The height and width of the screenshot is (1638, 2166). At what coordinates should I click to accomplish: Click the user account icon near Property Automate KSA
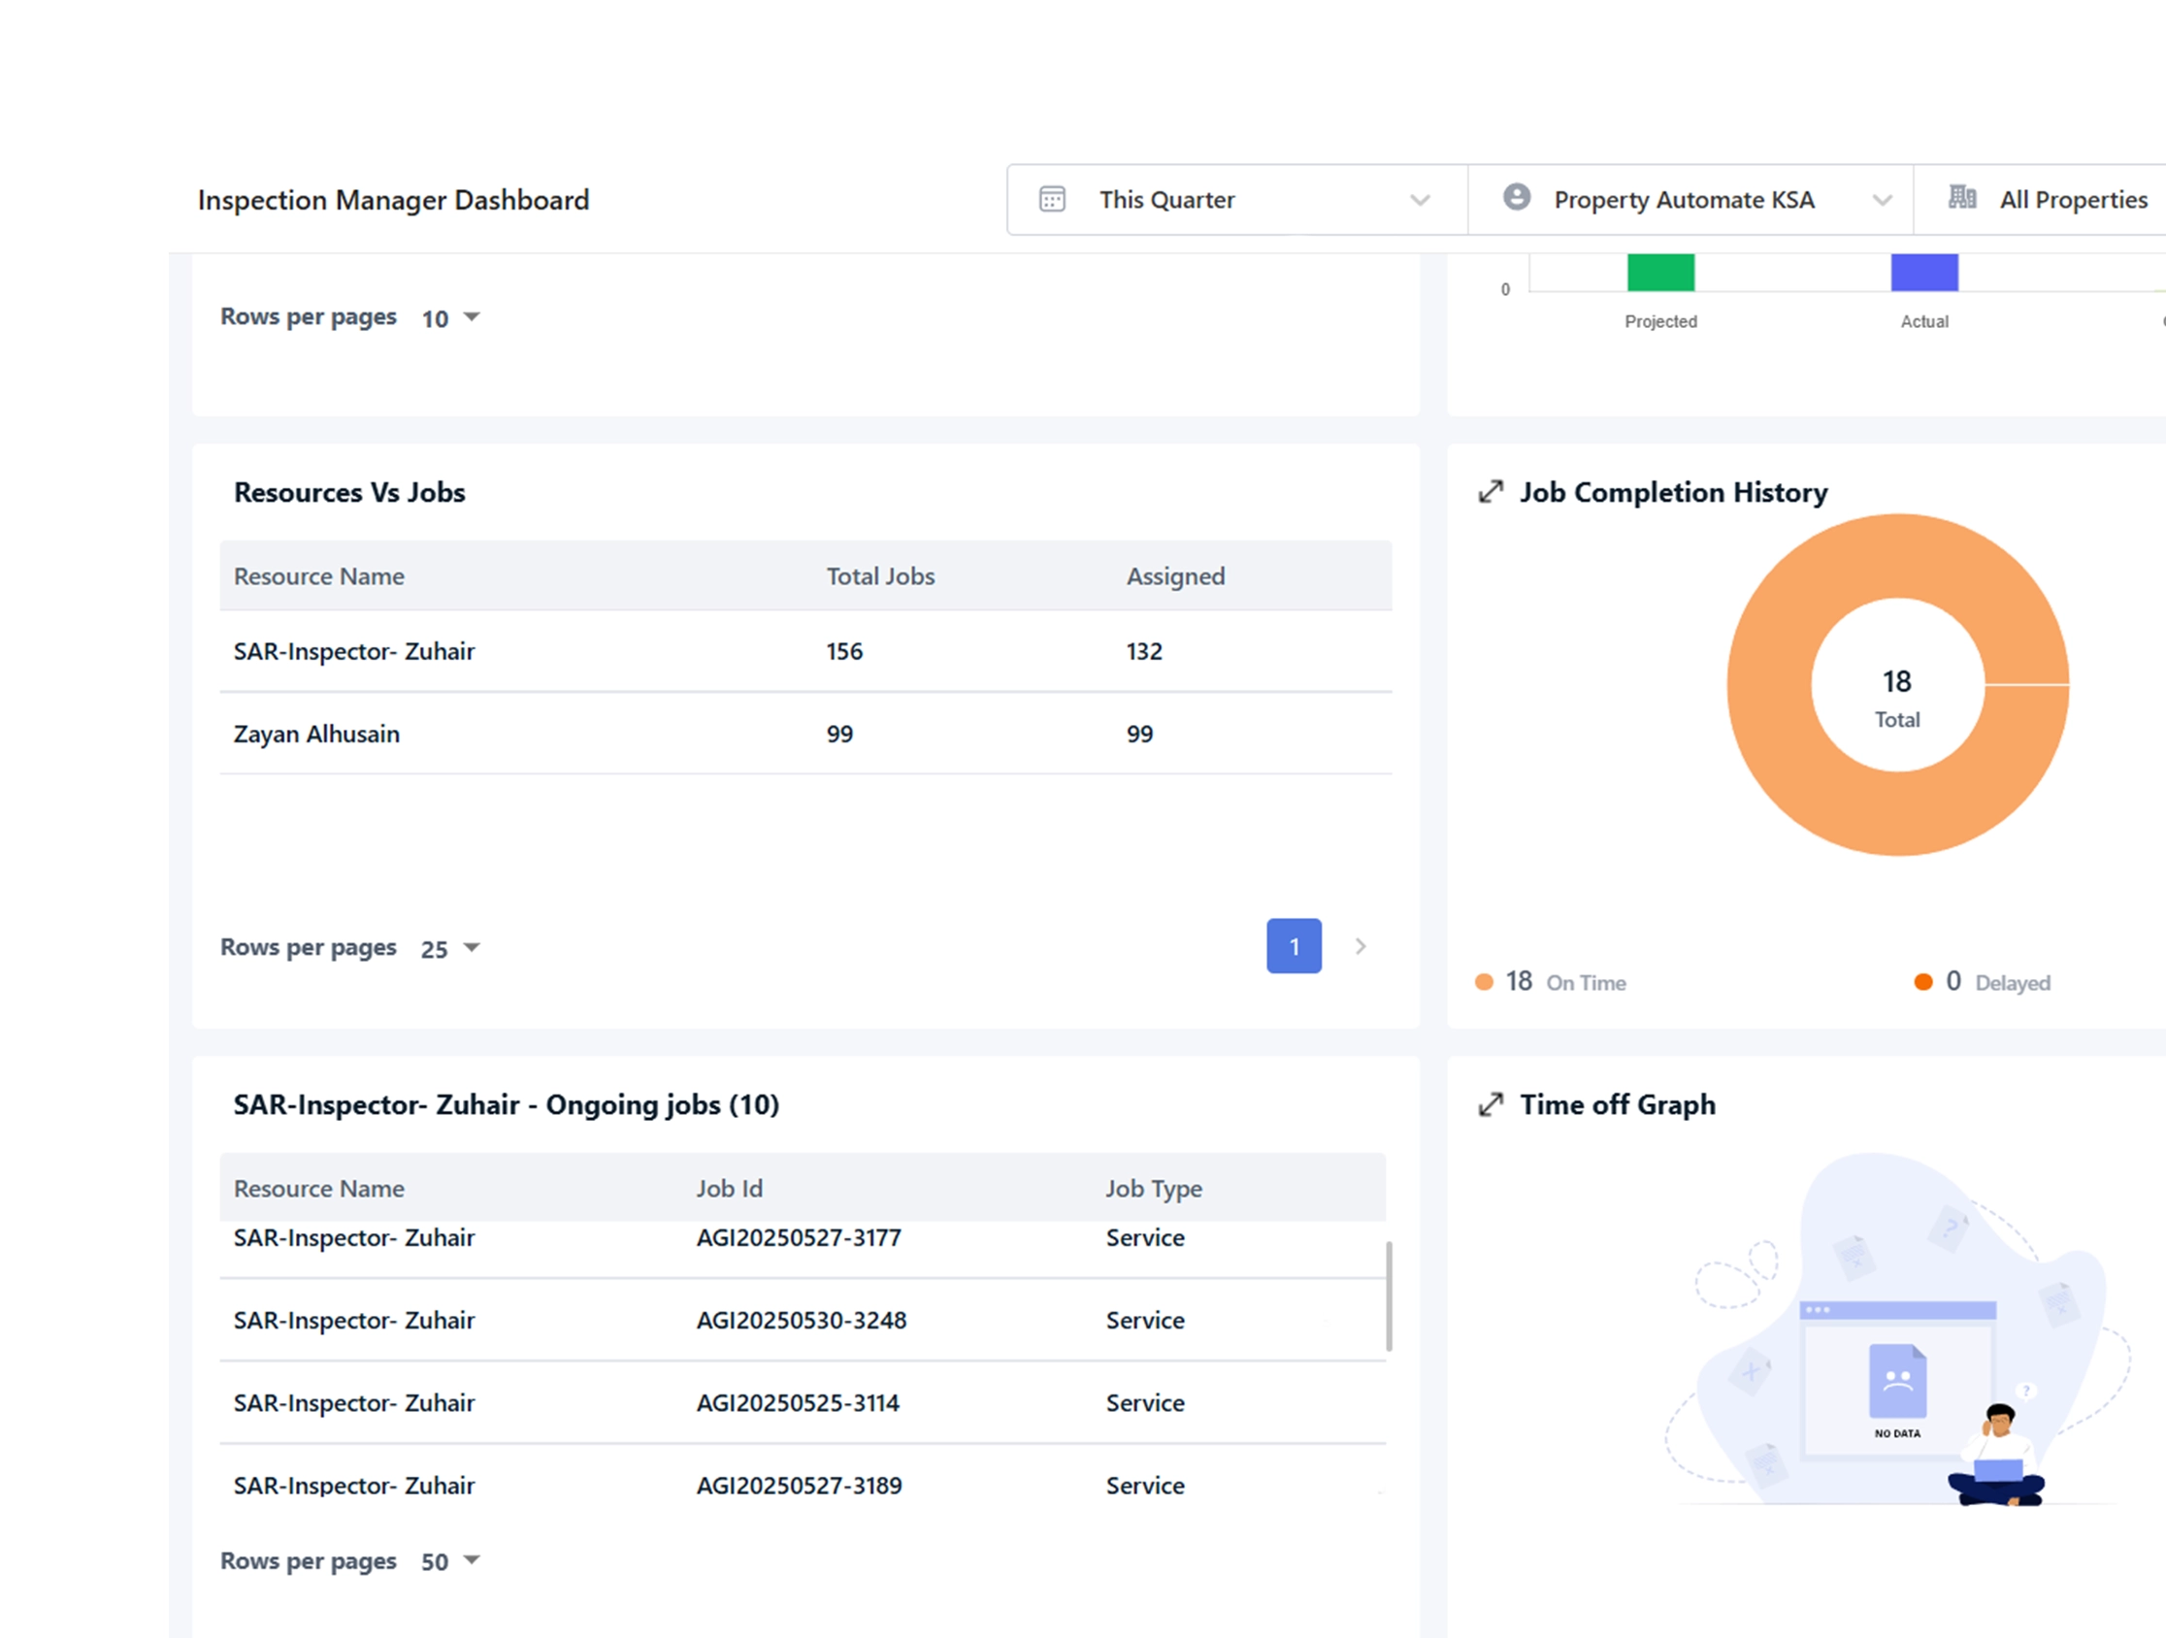click(x=1517, y=198)
